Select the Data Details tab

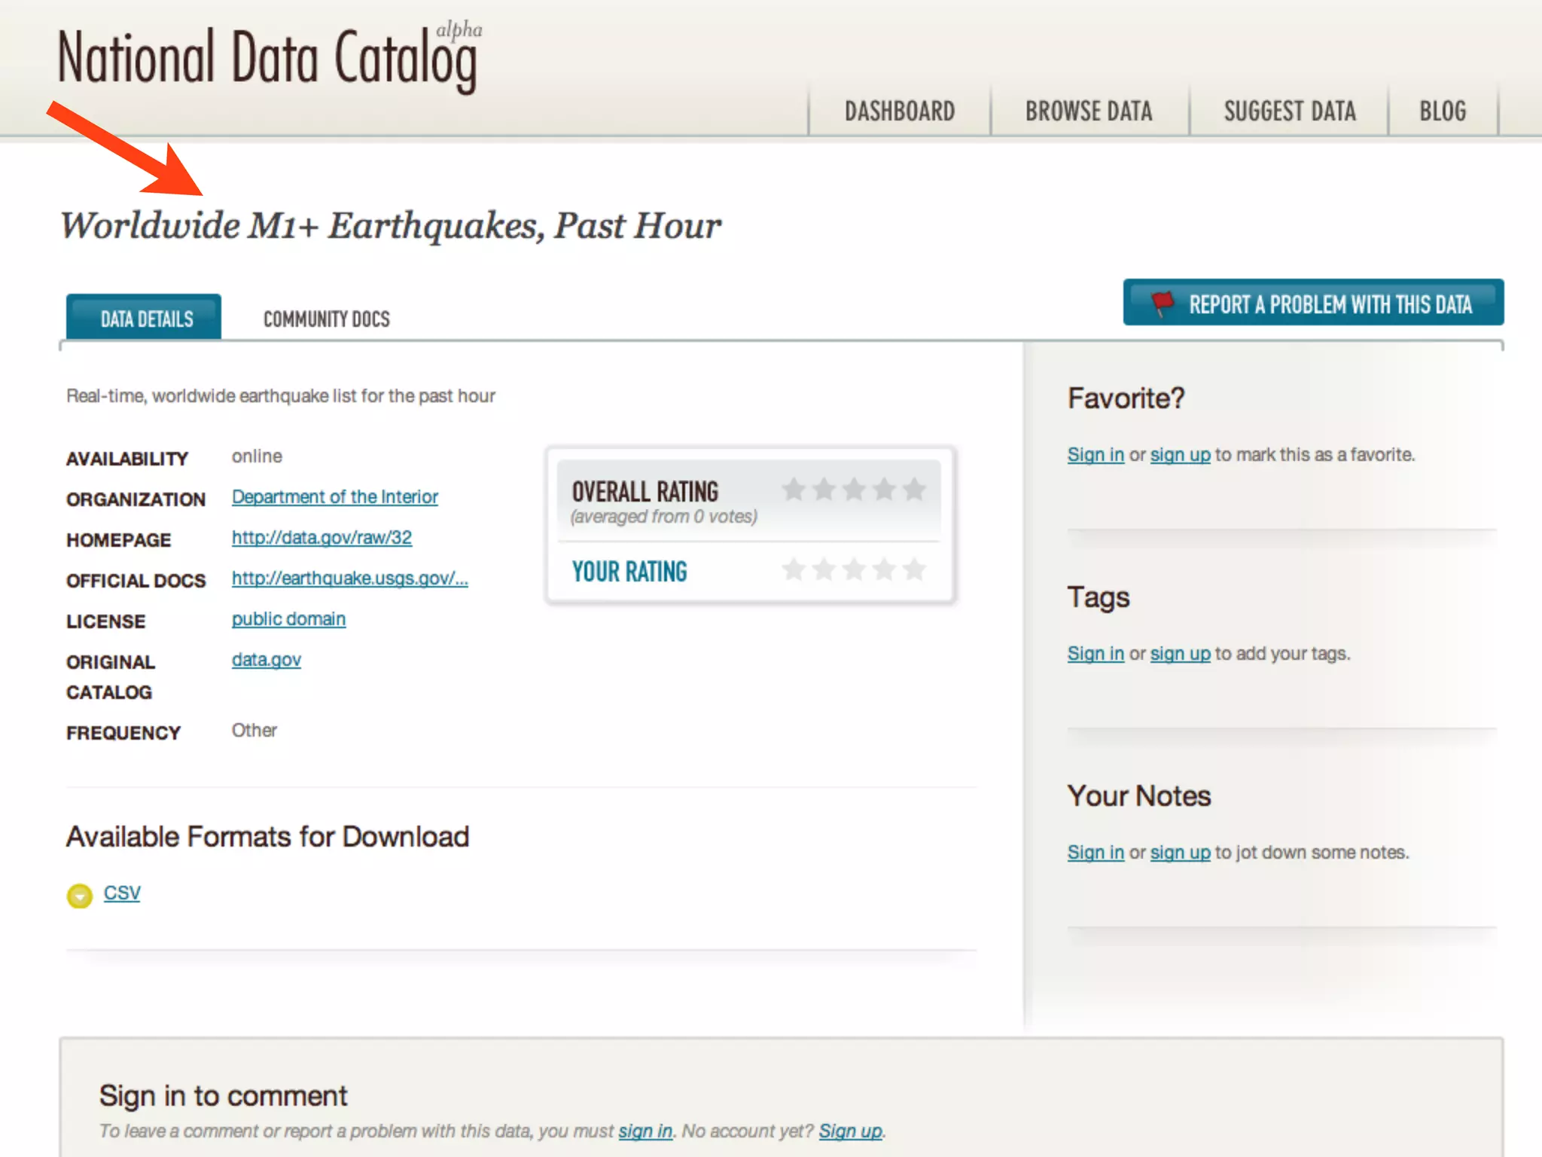146,319
